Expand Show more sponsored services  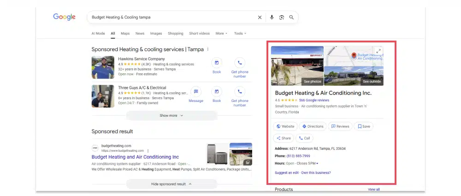pyautogui.click(x=171, y=116)
